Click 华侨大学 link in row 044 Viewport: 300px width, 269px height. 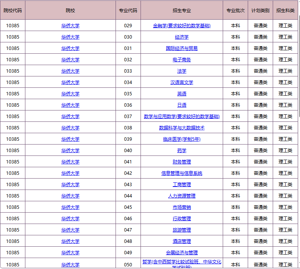point(70,196)
